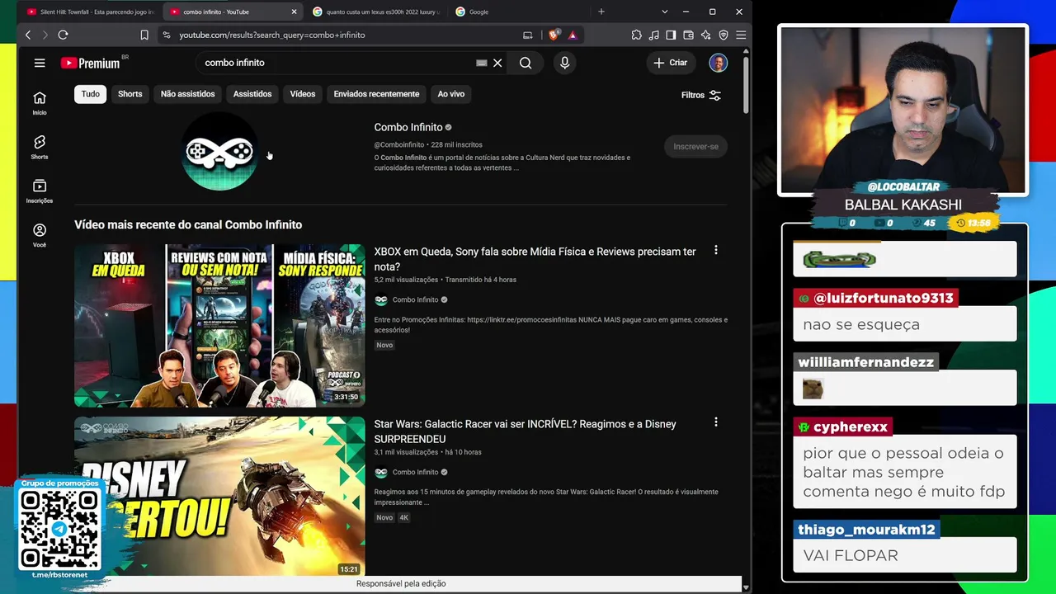Select the Não assistidos filter chip
This screenshot has height=594, width=1056.
click(188, 94)
